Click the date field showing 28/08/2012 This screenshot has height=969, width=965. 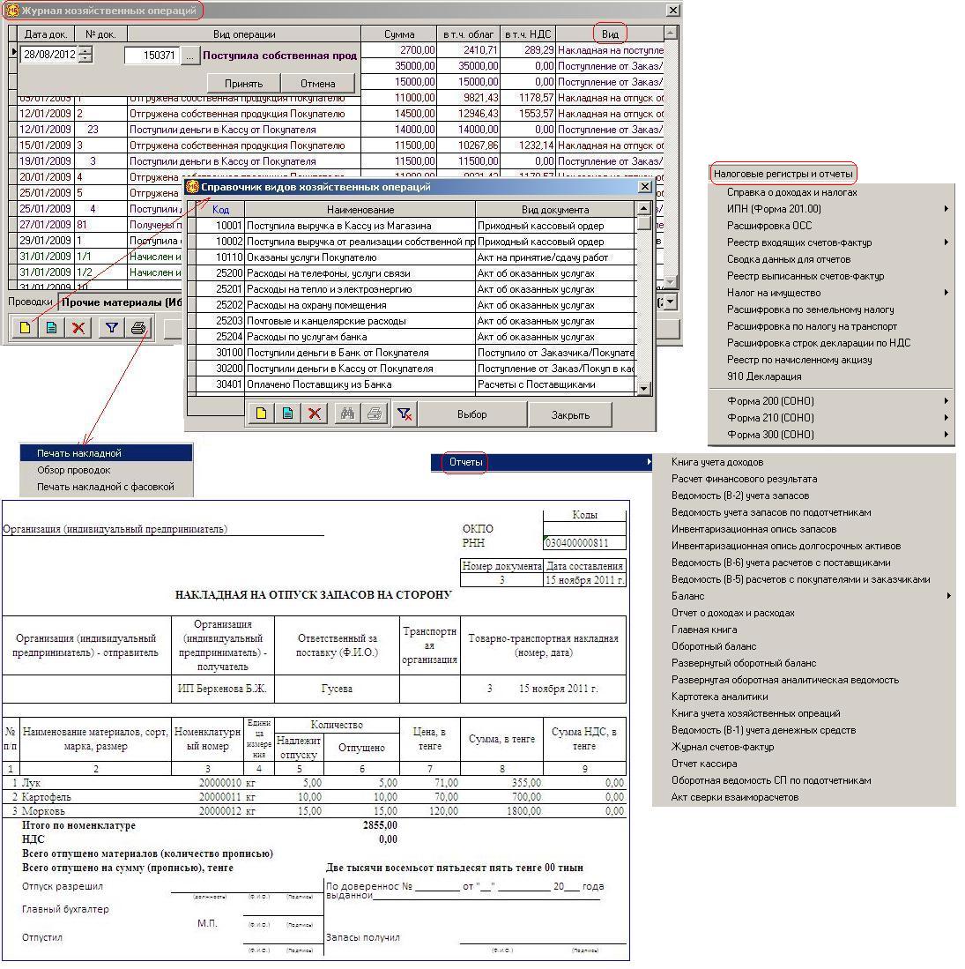coord(49,55)
